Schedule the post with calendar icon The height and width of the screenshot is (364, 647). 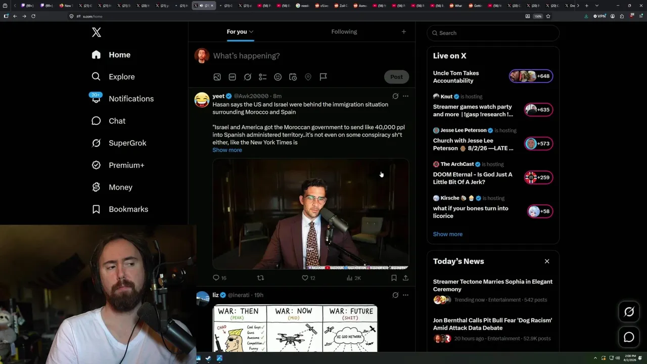[293, 77]
